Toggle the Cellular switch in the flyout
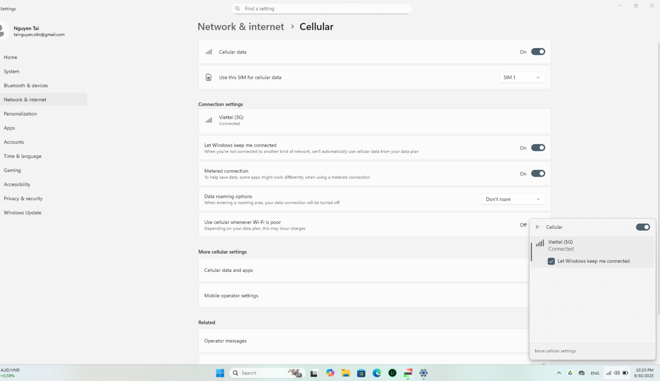Screen dimensions: 660x381 click(x=643, y=227)
